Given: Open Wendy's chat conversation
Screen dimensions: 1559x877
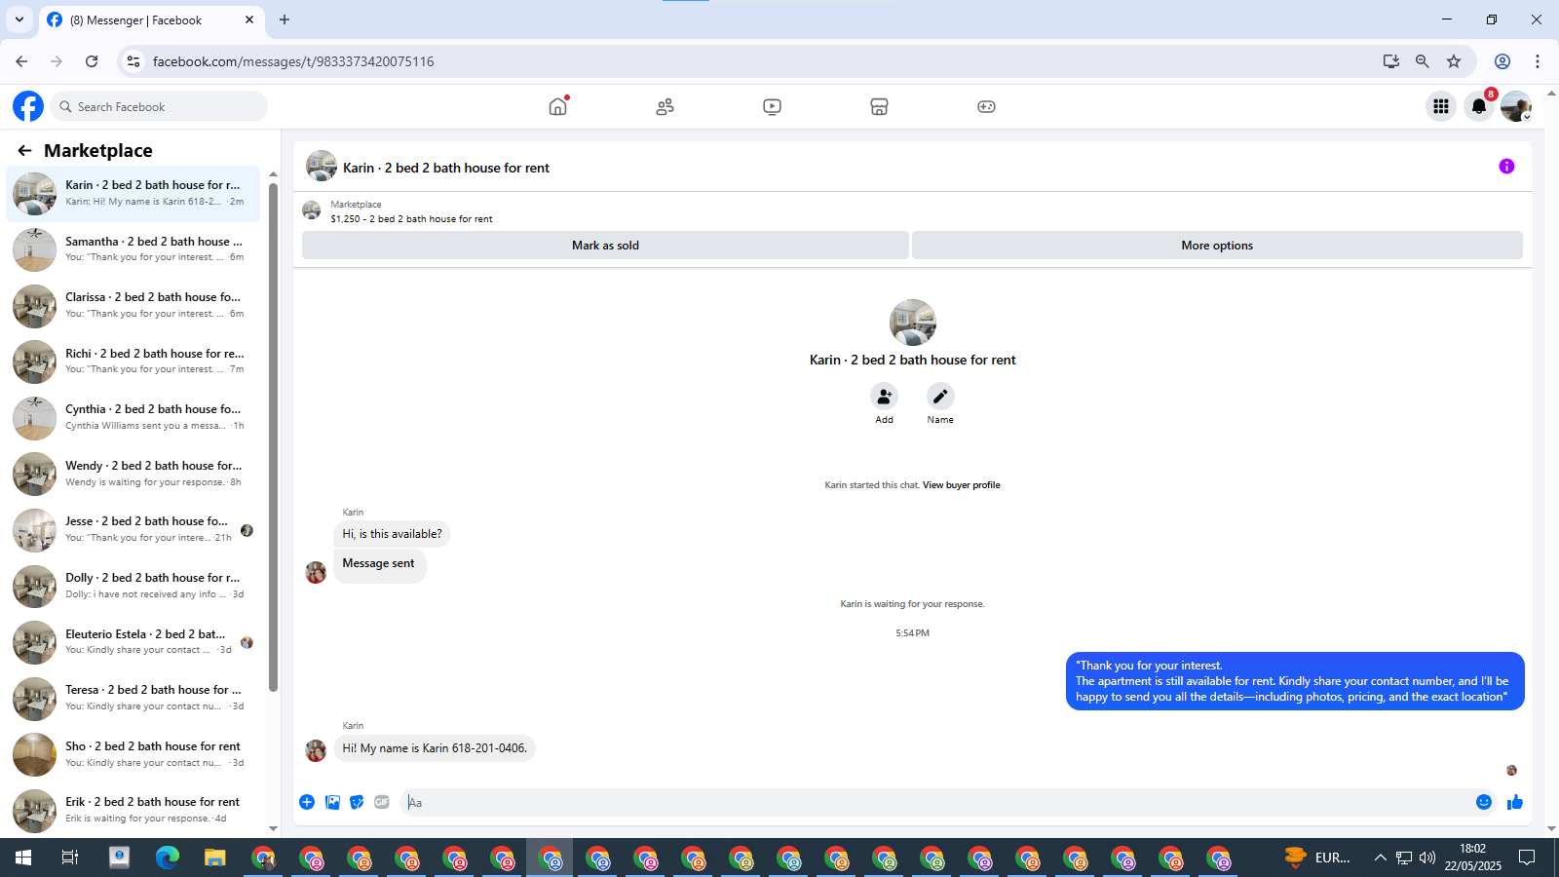Looking at the screenshot, I should [133, 474].
